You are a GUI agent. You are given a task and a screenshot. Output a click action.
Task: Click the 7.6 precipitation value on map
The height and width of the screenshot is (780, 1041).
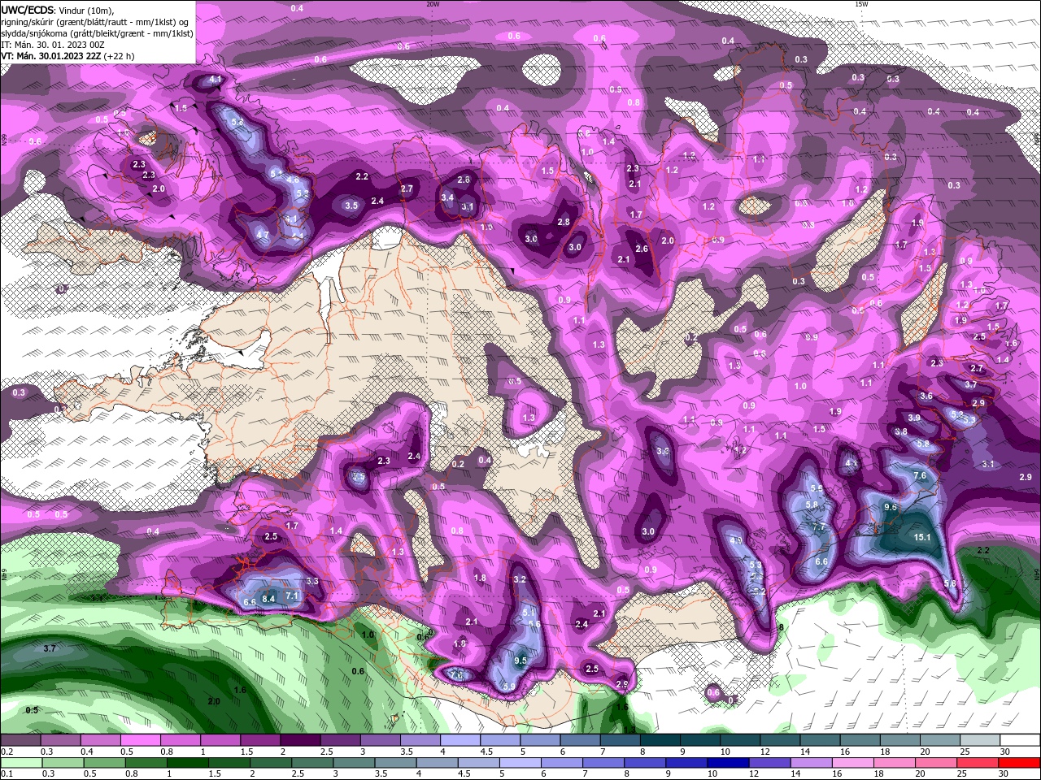pyautogui.click(x=920, y=475)
